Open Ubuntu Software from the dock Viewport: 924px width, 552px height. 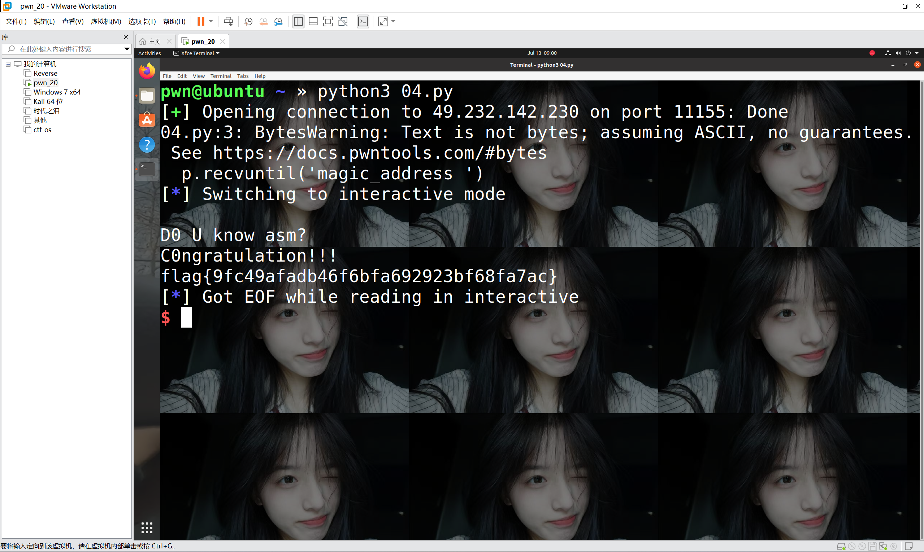tap(147, 120)
